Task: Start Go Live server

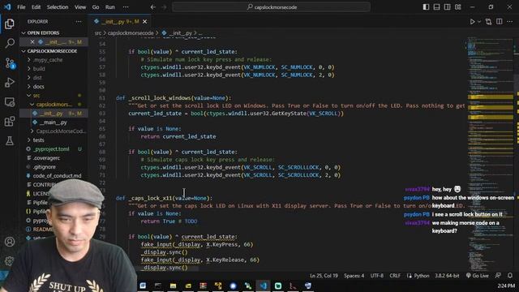Action: [477, 276]
